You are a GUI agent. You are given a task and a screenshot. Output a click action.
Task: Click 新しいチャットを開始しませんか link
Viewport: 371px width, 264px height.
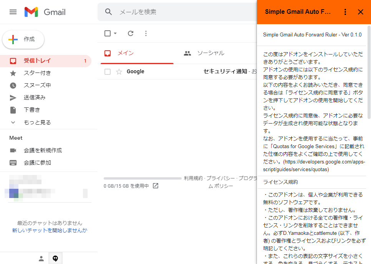tap(50, 231)
